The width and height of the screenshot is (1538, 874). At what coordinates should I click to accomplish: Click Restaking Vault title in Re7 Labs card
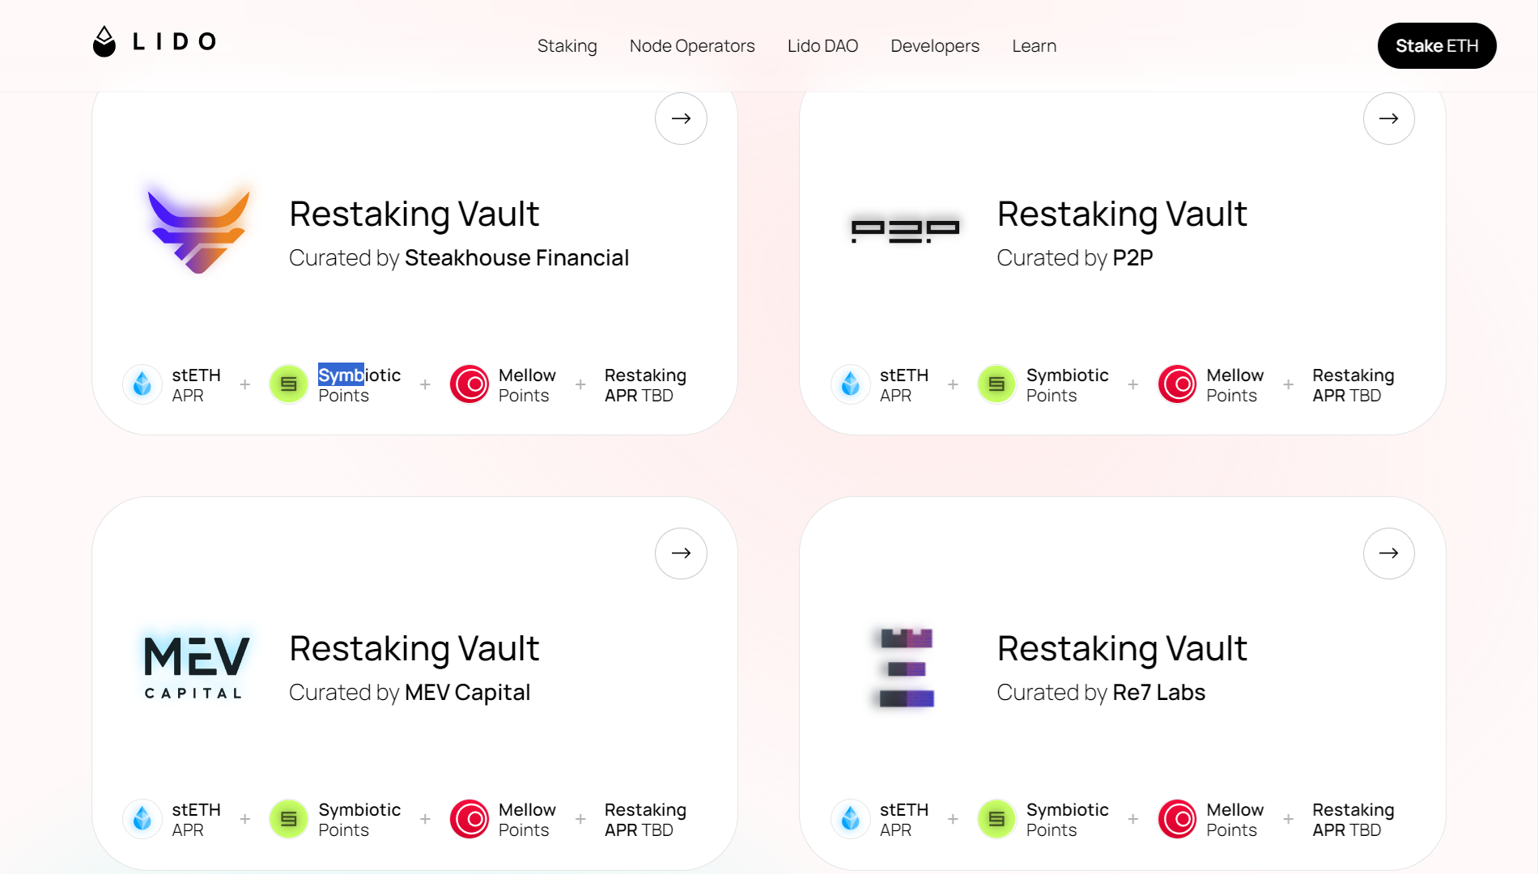click(x=1122, y=649)
